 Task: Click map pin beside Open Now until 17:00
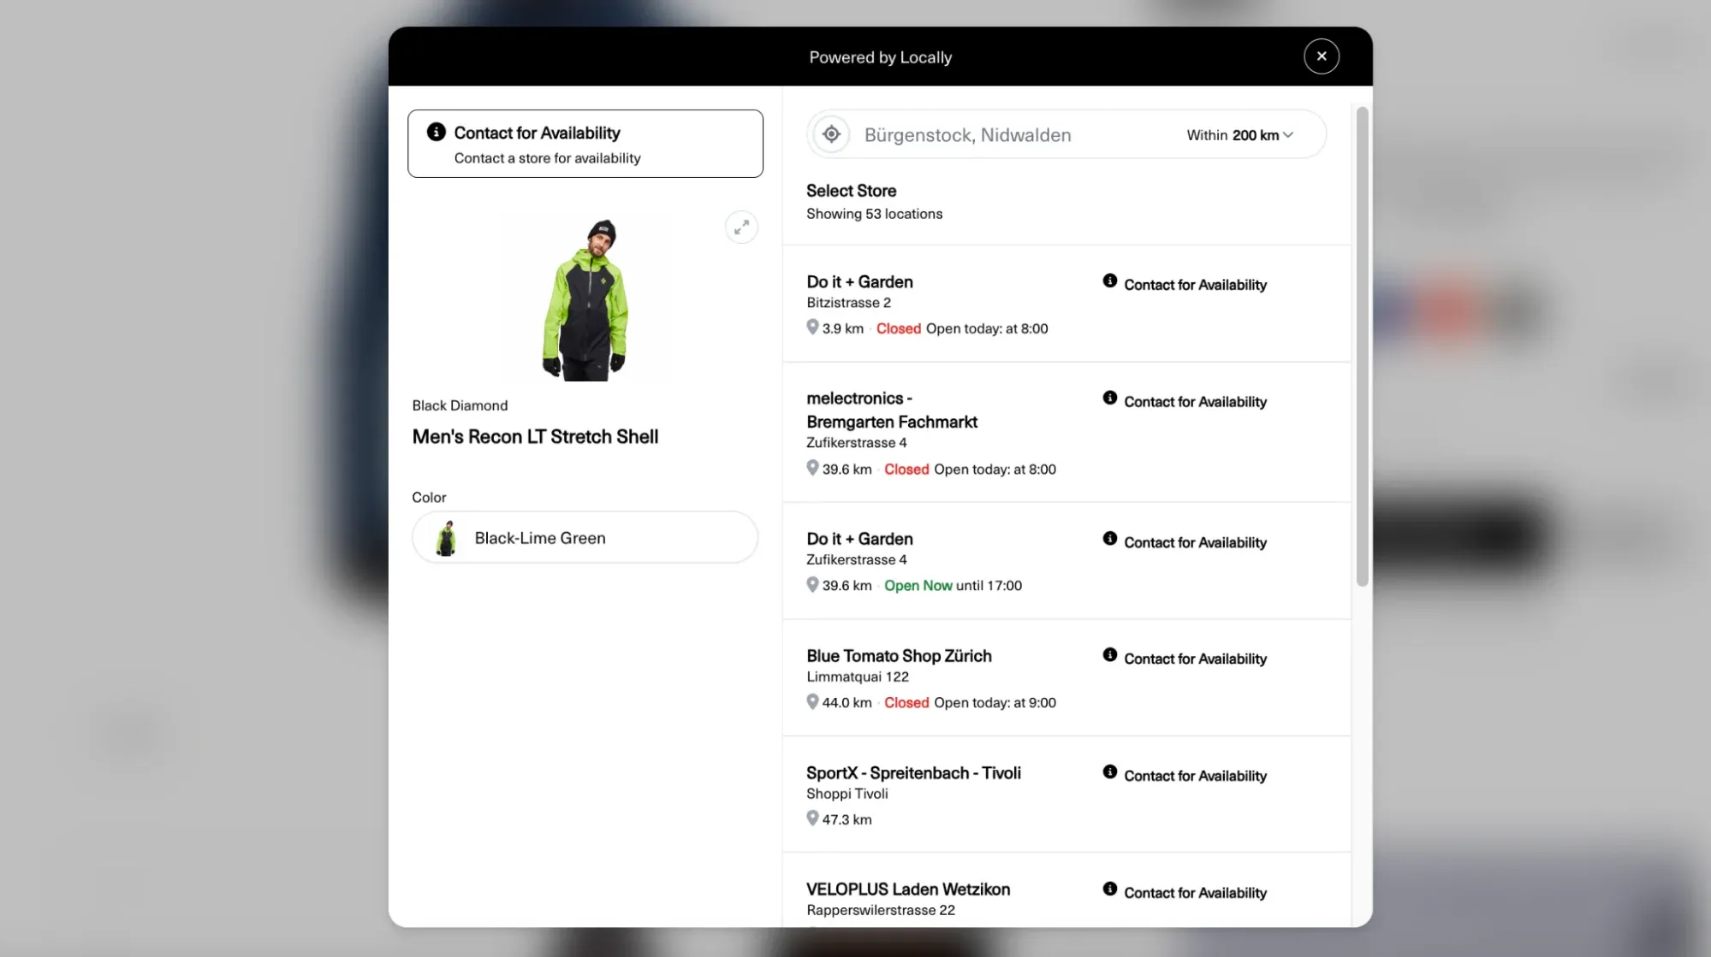812,584
